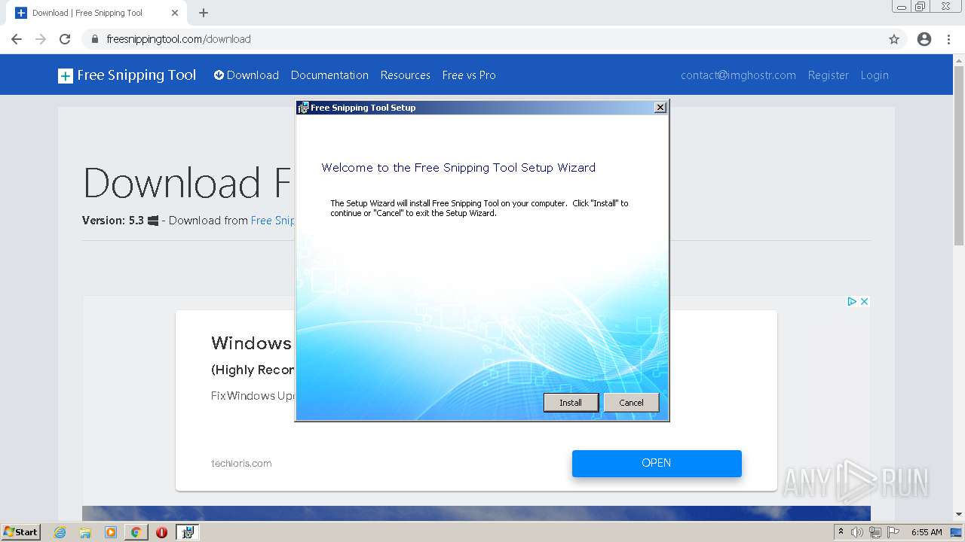Image resolution: width=965 pixels, height=542 pixels.
Task: Switch to Chrome on the taskbar
Action: point(136,532)
